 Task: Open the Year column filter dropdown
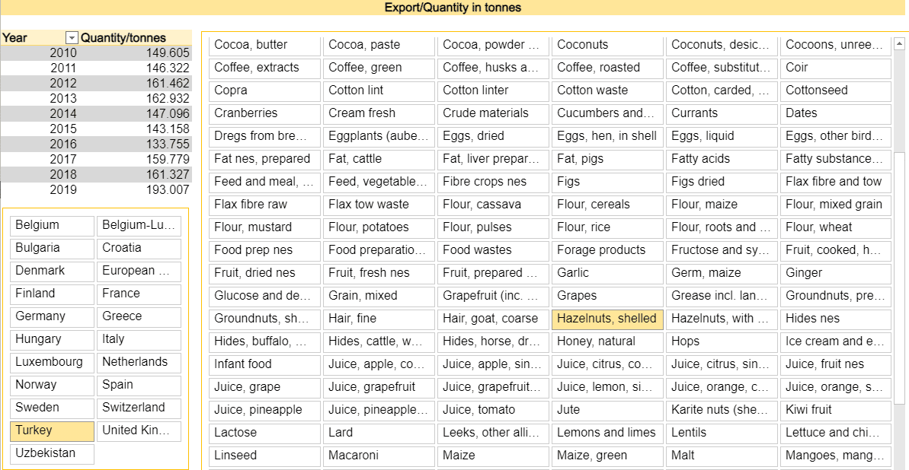(x=72, y=38)
